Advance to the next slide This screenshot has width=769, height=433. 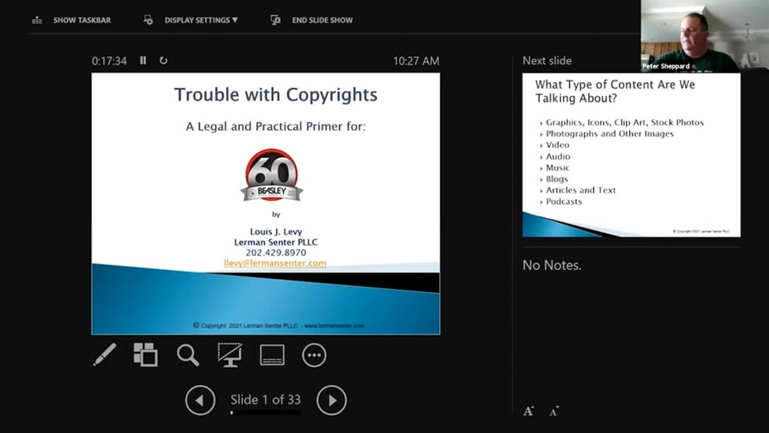coord(332,400)
